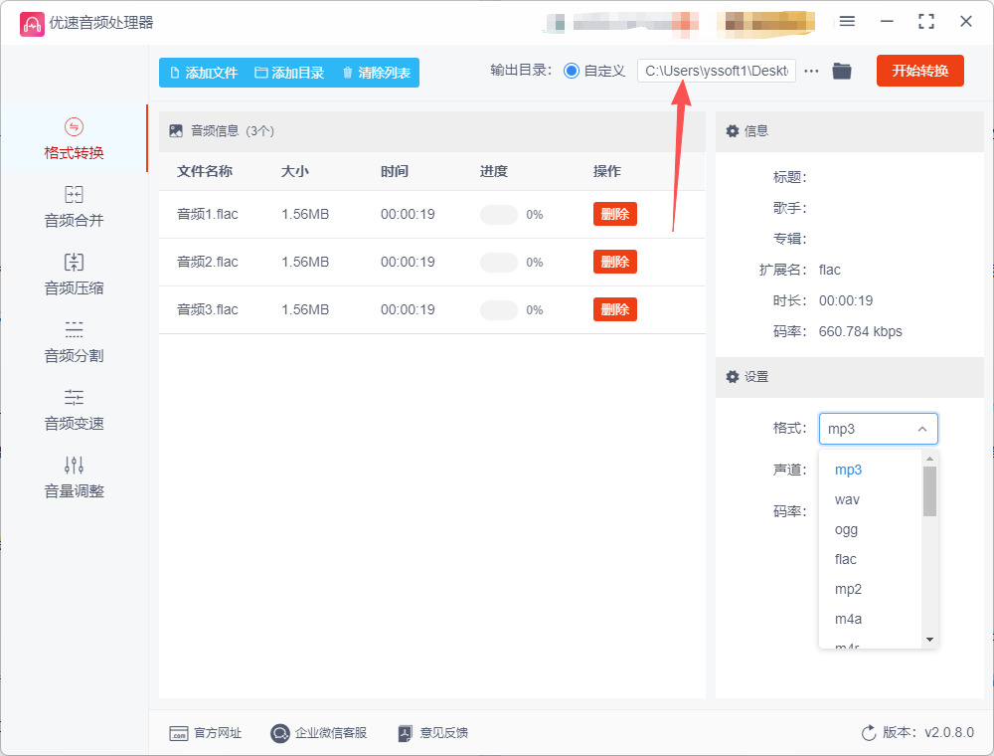Click the version refresh icon
The image size is (994, 756).
869,733
